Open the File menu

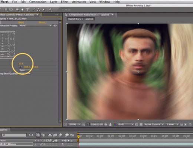point(14,2)
